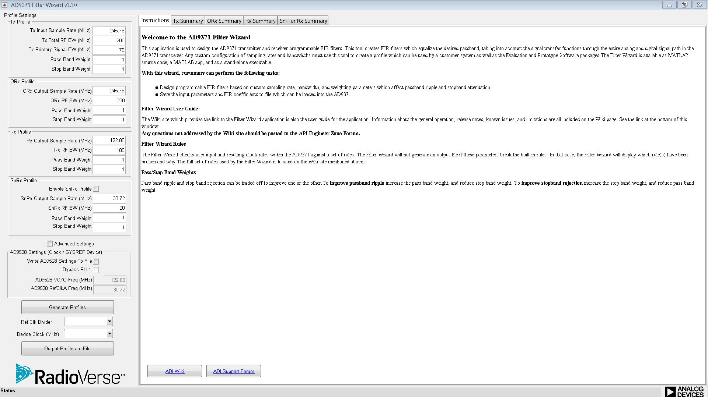Viewport: 708px width, 397px height.
Task: Click the SnRx Stop Band Weight field
Action: point(109,227)
